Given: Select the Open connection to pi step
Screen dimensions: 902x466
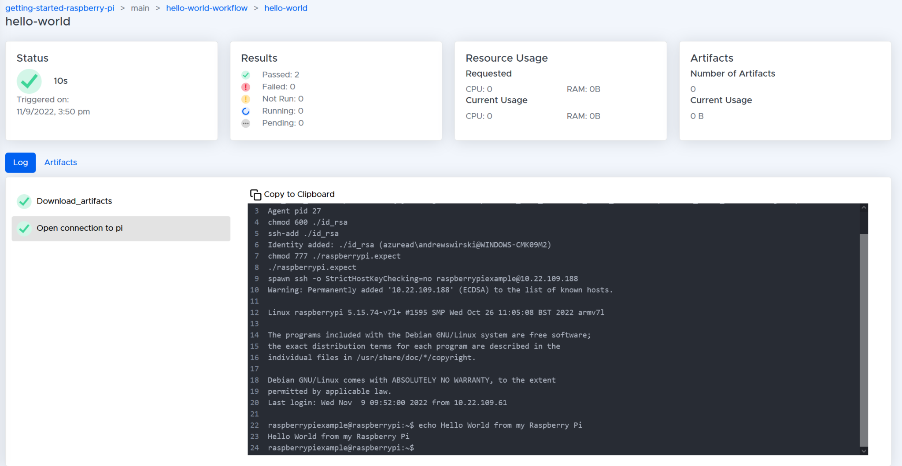Looking at the screenshot, I should [79, 228].
